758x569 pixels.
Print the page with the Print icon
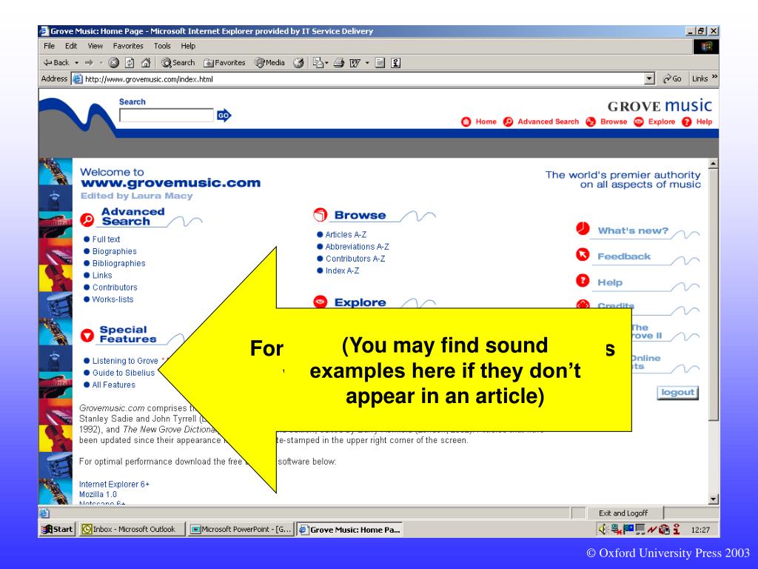tap(339, 63)
